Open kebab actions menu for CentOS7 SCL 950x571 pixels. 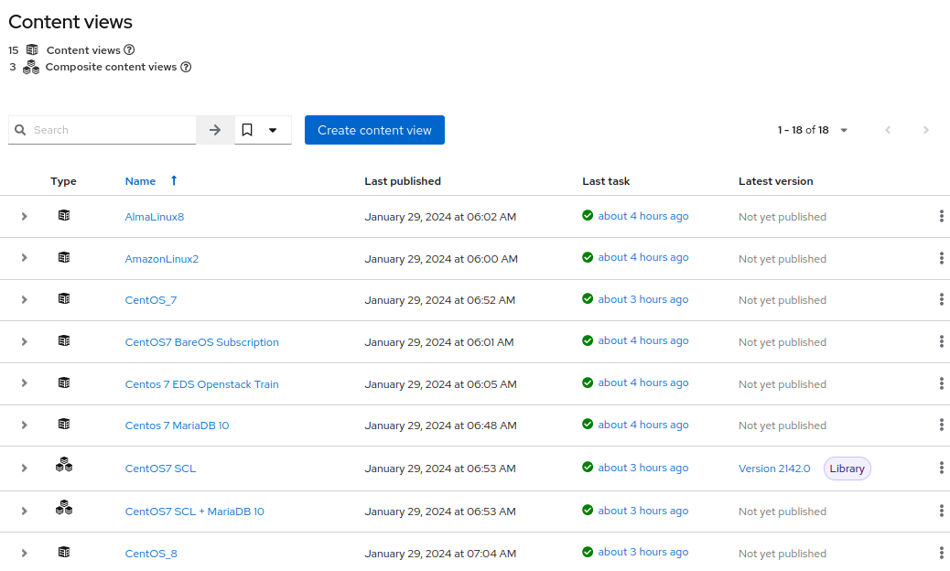point(941,468)
